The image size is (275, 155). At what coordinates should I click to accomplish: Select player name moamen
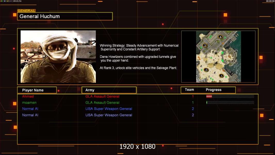click(29, 103)
